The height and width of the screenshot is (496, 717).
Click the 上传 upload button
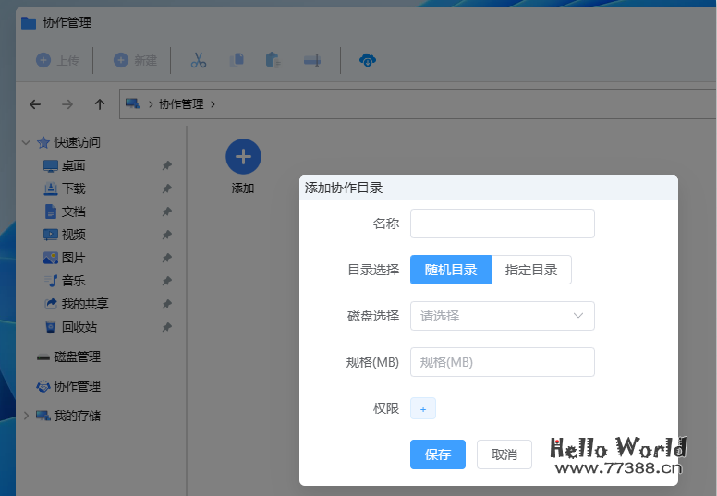coord(57,60)
